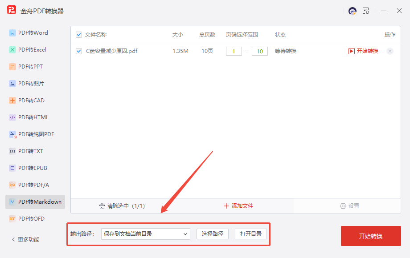The height and width of the screenshot is (258, 410).
Task: Select PDF转Markdown in the sidebar
Action: click(x=35, y=202)
